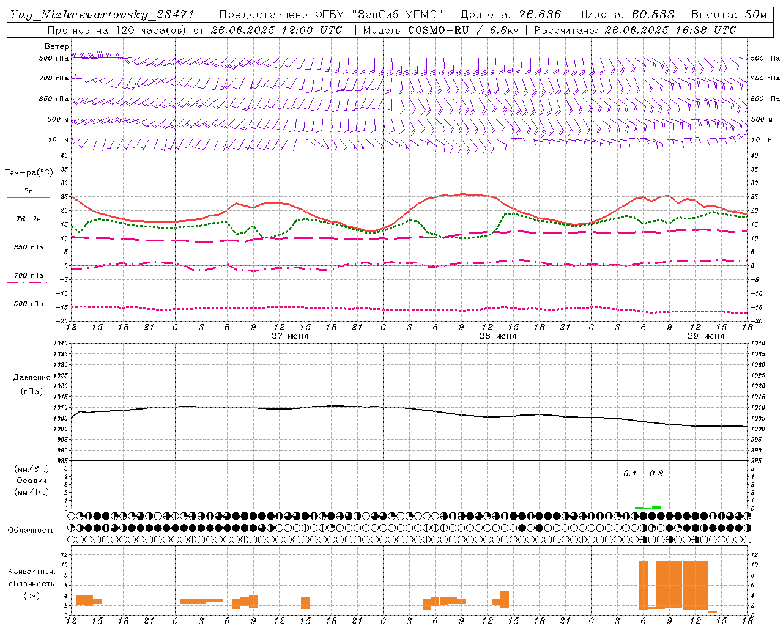The height and width of the screenshot is (626, 783).
Task: Click the 'Осадки' precipitation label
Action: [x=32, y=481]
